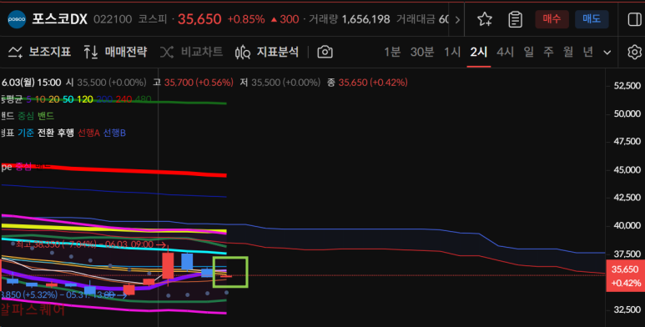The width and height of the screenshot is (645, 327).
Task: Open the clipboard order history icon
Action: [515, 19]
